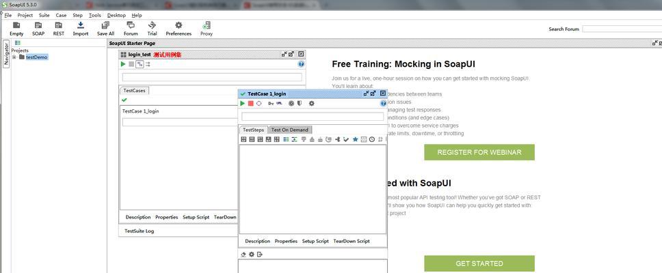This screenshot has width=662, height=273.
Task: Click the URL endpoint icon in TestCase
Action: 279,103
